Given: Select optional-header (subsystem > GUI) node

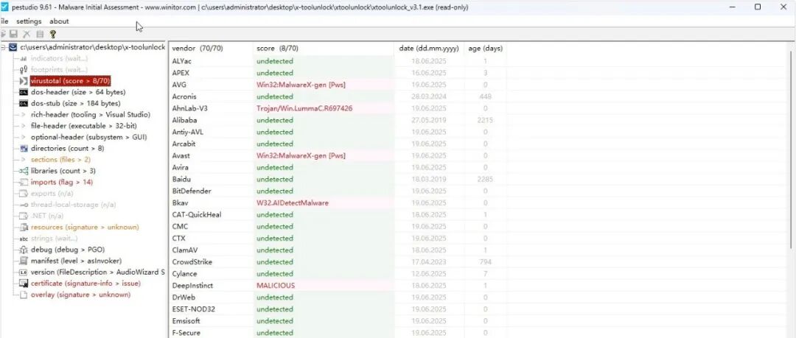Looking at the screenshot, I should click(x=88, y=138).
